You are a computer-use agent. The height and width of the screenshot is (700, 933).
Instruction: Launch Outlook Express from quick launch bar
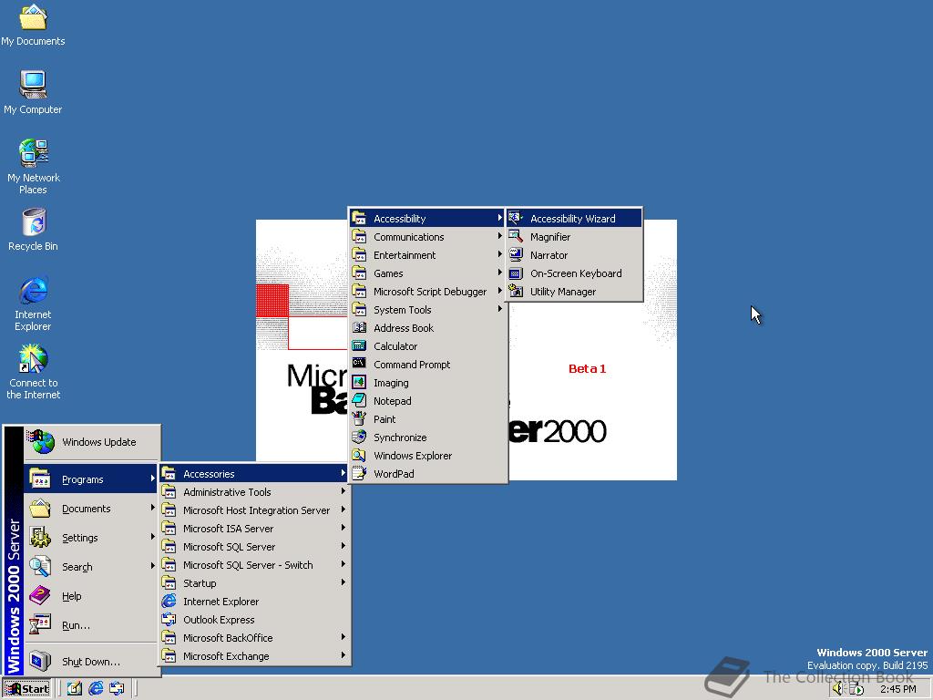click(x=117, y=689)
